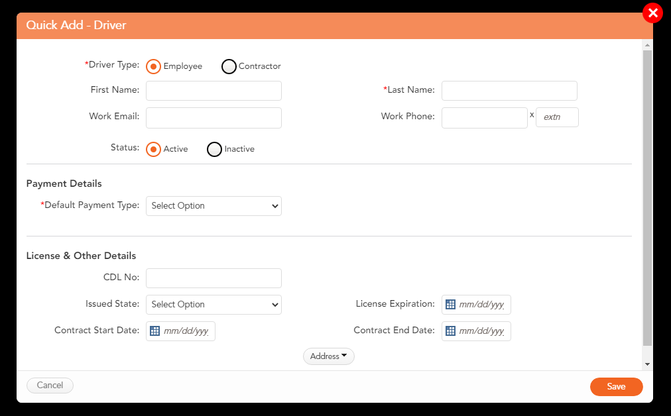
Task: Open Default Payment Type dropdown
Action: point(213,206)
